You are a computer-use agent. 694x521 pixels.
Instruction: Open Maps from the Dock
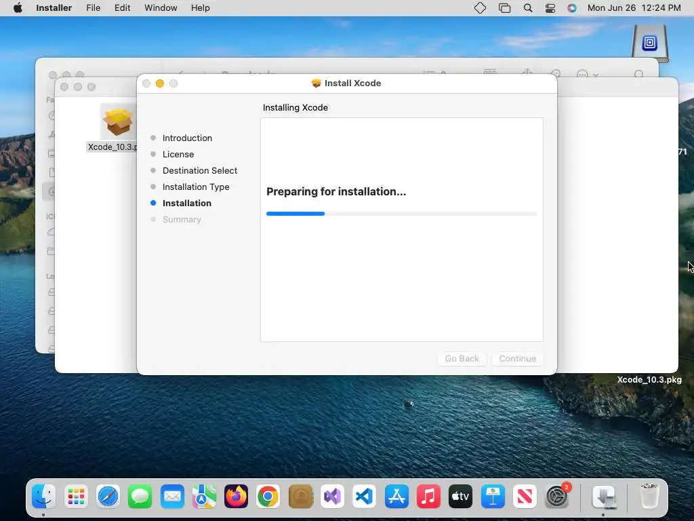point(204,496)
